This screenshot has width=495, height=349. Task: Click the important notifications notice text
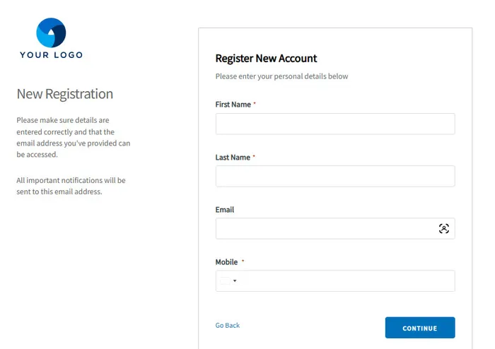[71, 186]
